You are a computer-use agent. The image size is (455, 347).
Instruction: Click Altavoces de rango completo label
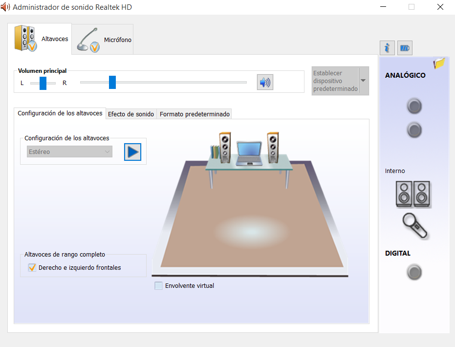(65, 255)
